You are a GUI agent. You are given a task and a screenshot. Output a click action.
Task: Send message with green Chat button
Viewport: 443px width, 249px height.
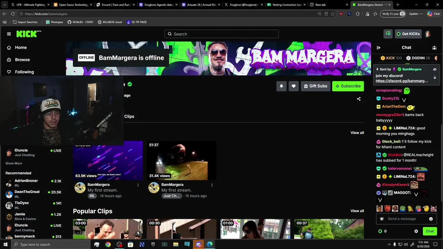point(430,231)
